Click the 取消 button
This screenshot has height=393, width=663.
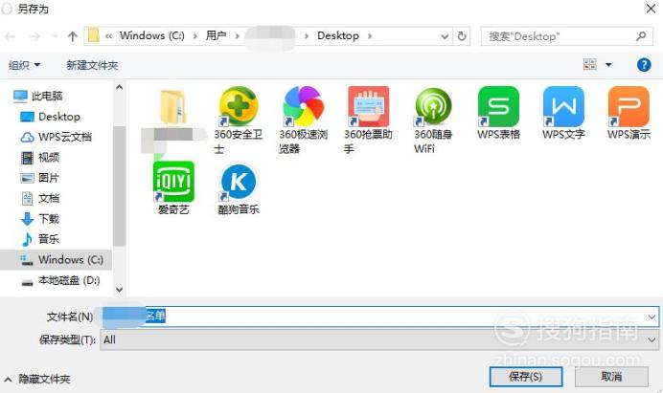[611, 377]
